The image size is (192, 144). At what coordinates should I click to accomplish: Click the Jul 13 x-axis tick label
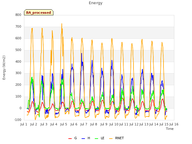(144, 124)
